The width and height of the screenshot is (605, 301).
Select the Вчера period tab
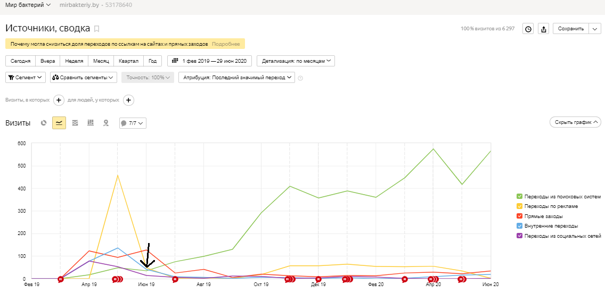[48, 61]
